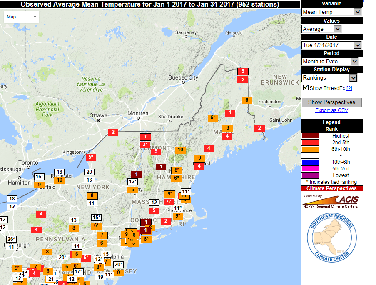The height and width of the screenshot is (285, 376).
Task: Open the Date dropdown showing Tue 1/31/2017
Action: [x=331, y=45]
